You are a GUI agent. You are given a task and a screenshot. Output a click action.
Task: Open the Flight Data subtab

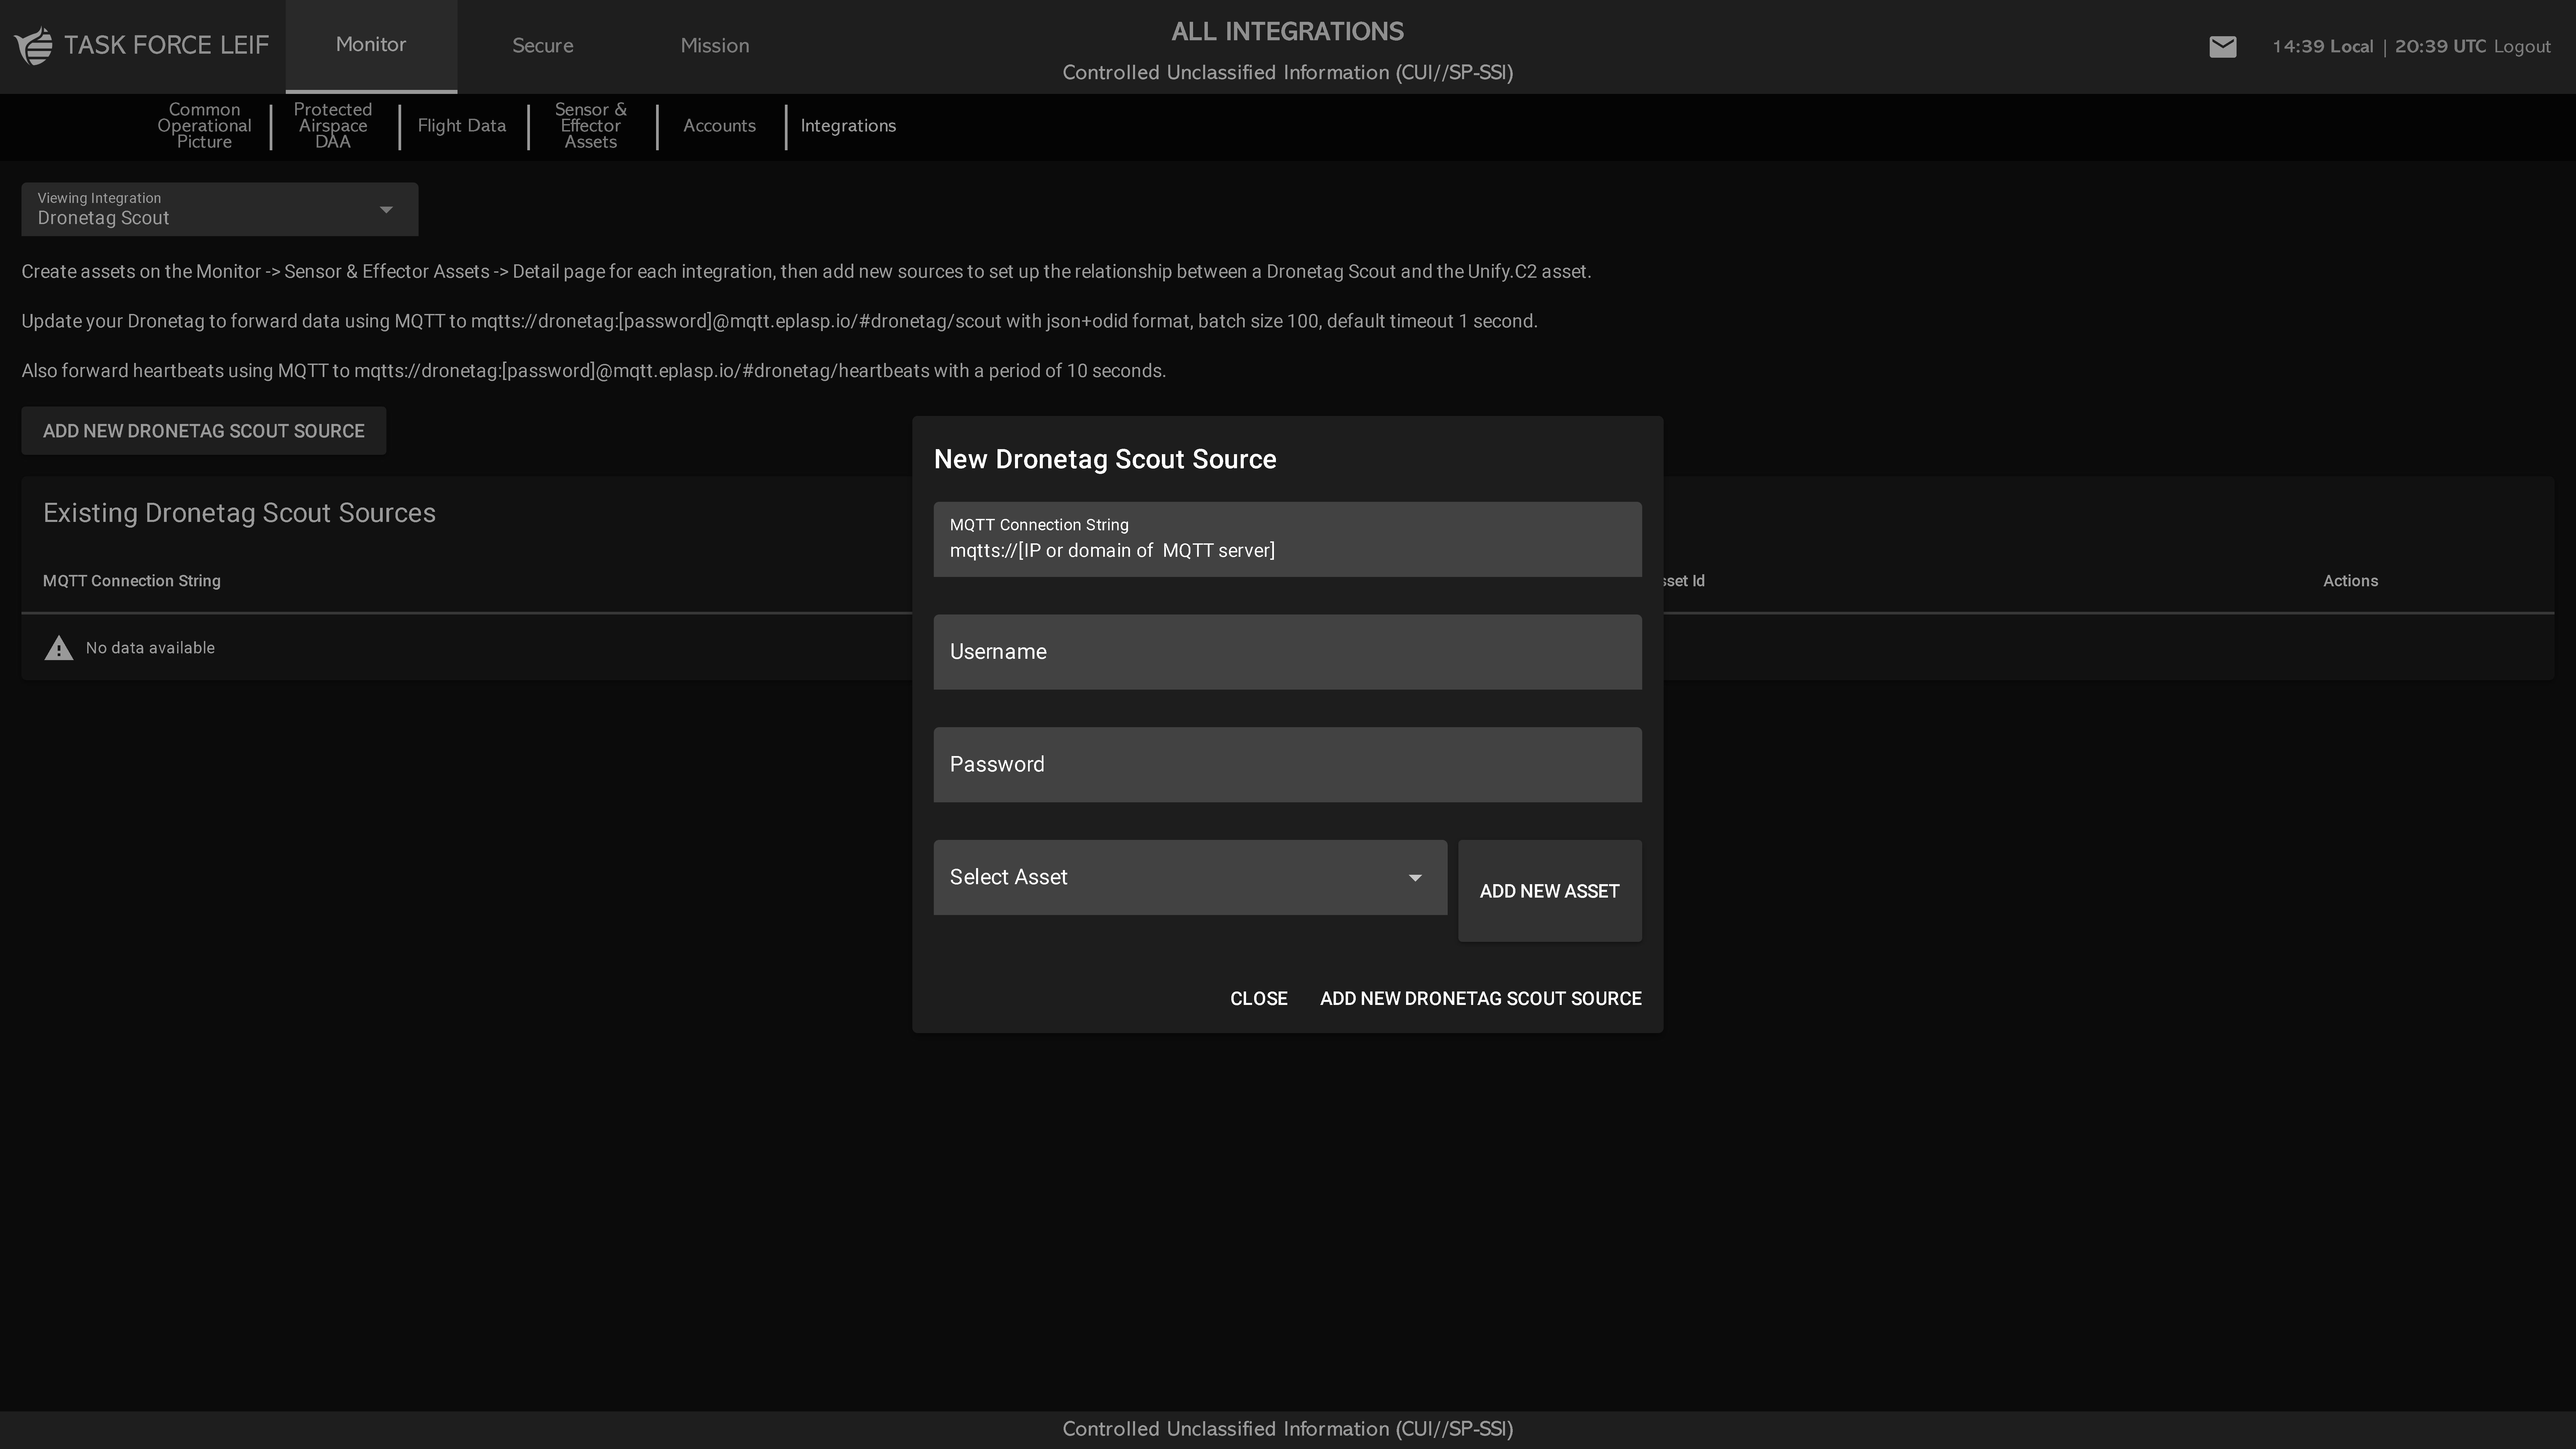point(462,126)
